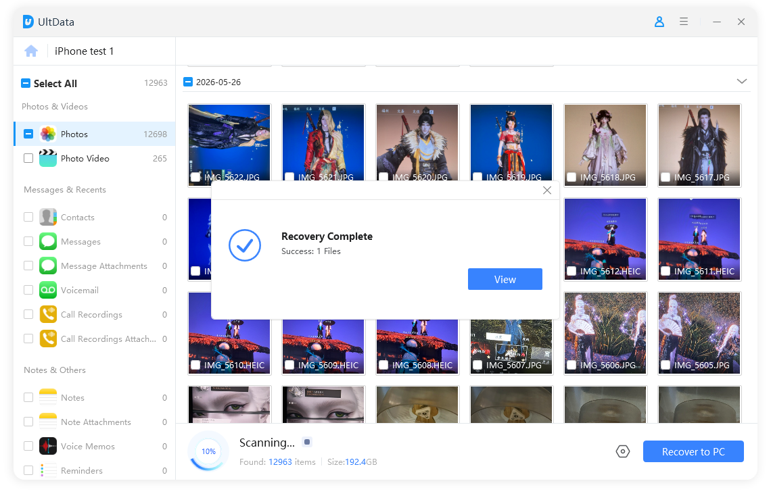The width and height of the screenshot is (771, 500).
Task: Go to the home icon
Action: (x=31, y=51)
